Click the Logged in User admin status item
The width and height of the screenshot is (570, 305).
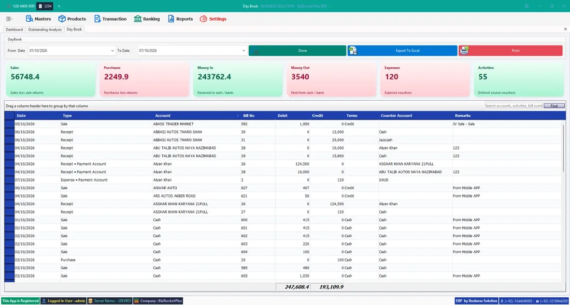click(x=63, y=301)
